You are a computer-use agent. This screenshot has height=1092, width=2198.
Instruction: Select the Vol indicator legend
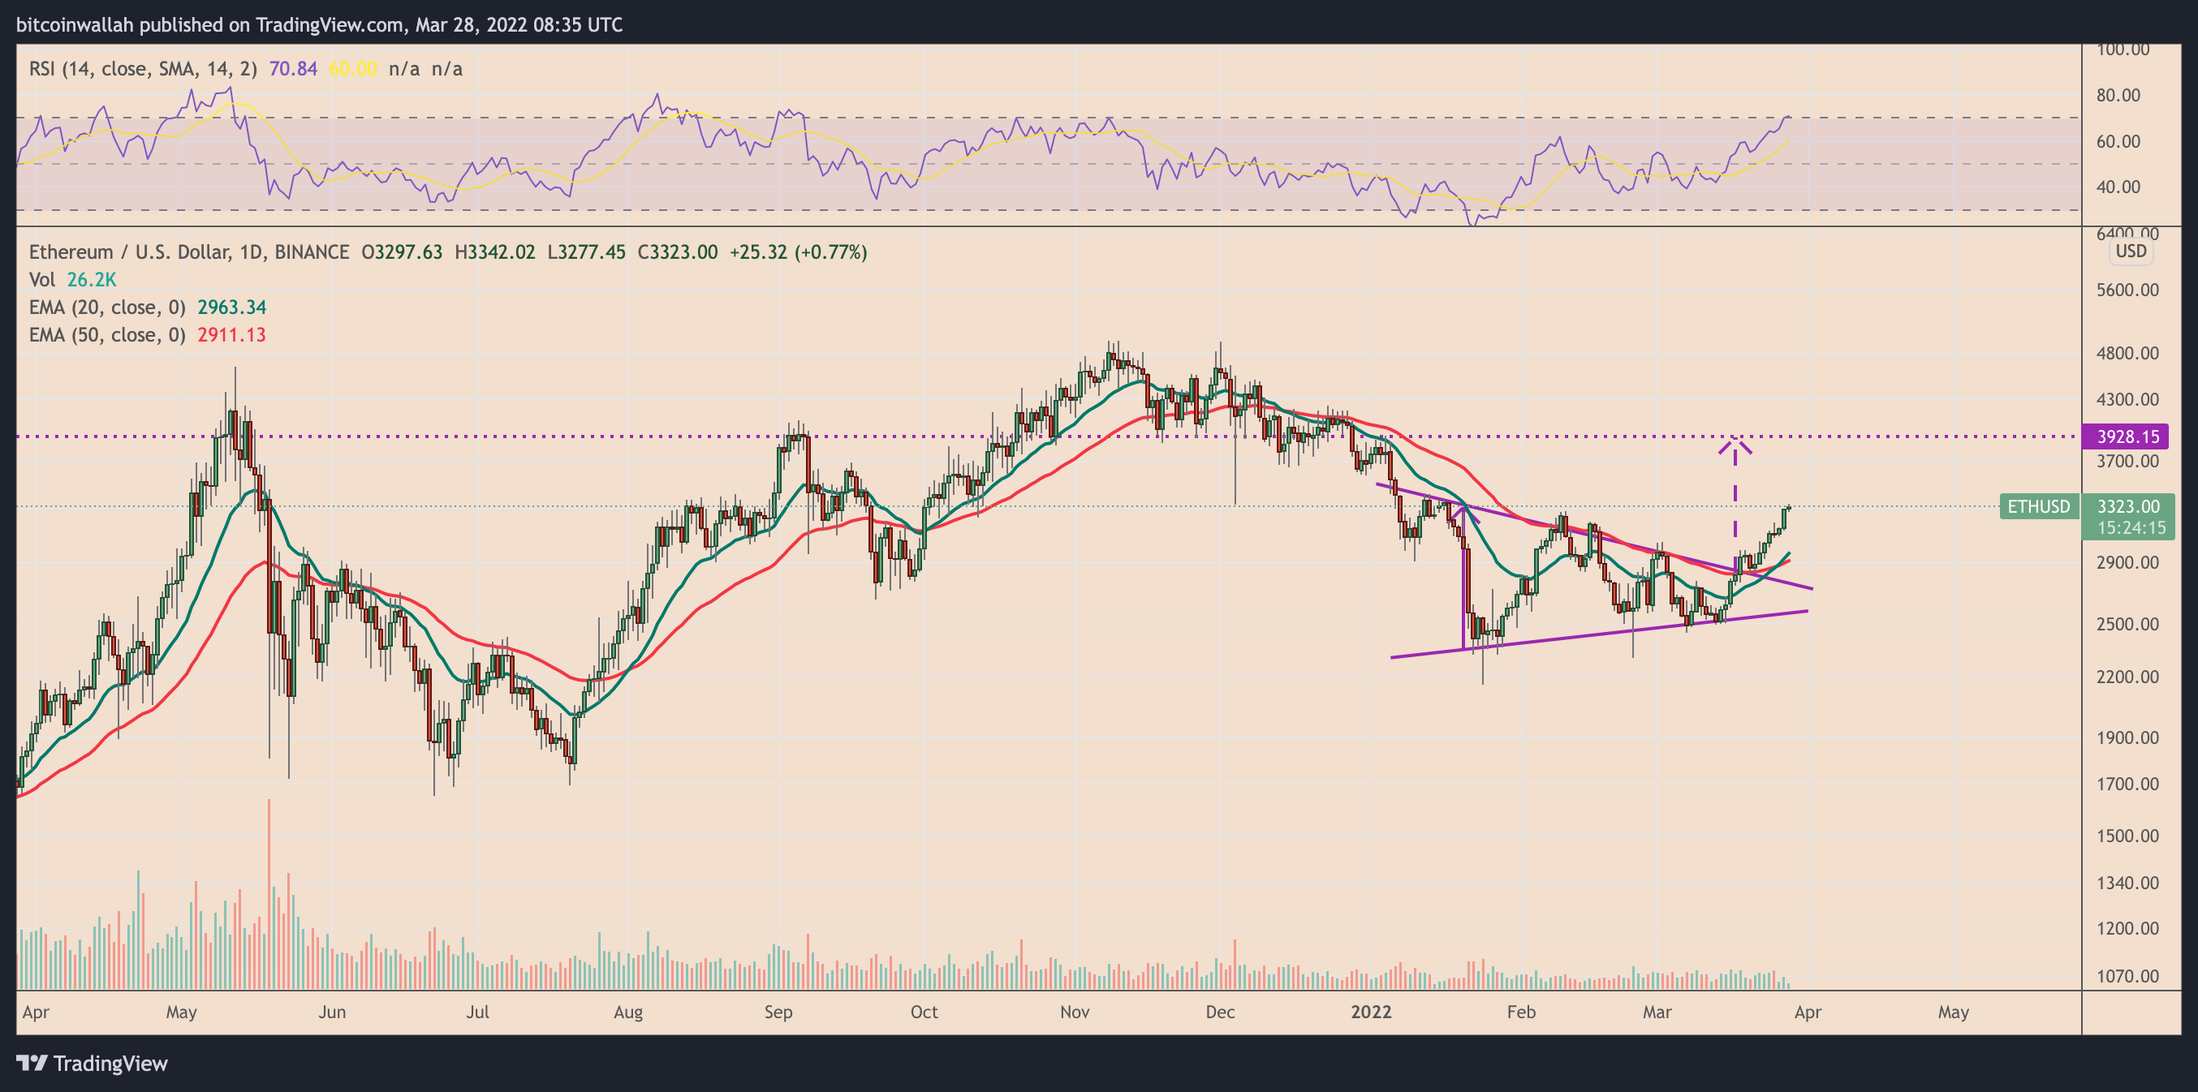(x=42, y=280)
